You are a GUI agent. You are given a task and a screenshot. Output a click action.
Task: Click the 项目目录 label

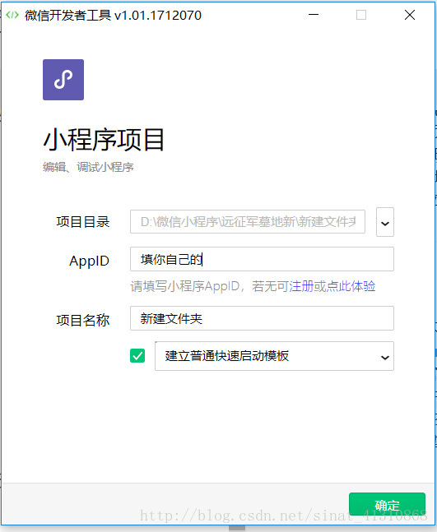[x=83, y=222]
